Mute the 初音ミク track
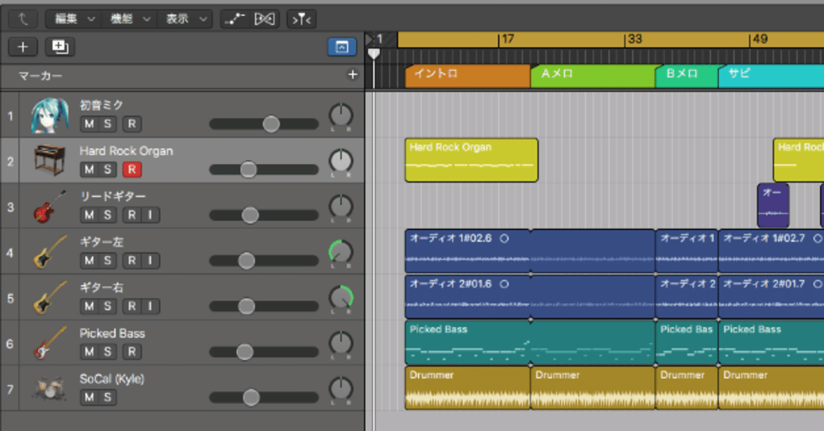 pyautogui.click(x=89, y=124)
